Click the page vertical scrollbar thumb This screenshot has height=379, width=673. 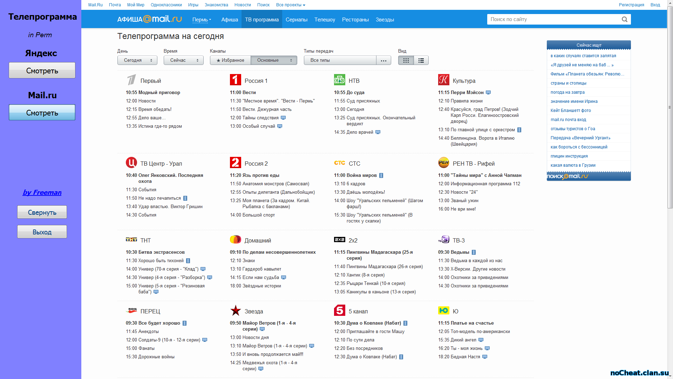pyautogui.click(x=670, y=107)
